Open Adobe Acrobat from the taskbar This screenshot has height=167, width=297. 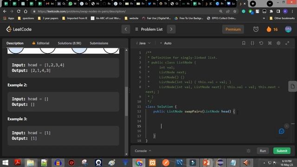(18, 163)
